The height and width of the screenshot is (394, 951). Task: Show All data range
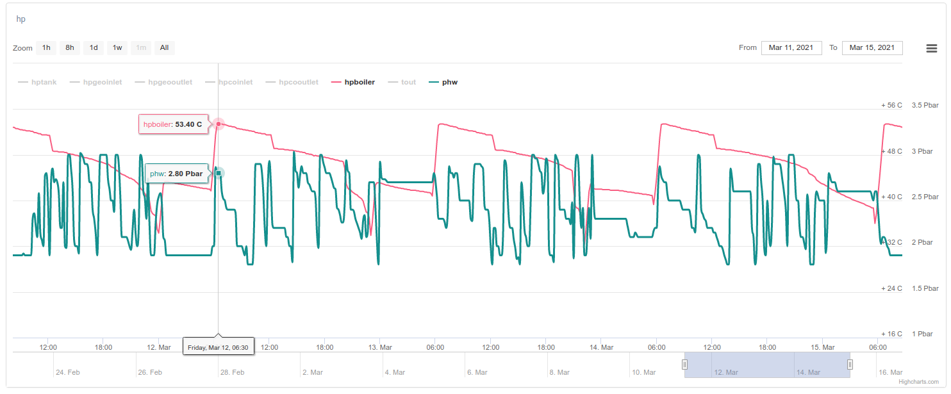pos(165,47)
